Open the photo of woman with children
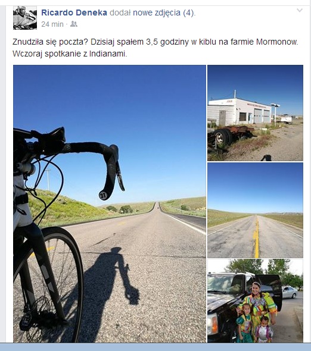Screen dimensions: 311x351 [x=255, y=301]
